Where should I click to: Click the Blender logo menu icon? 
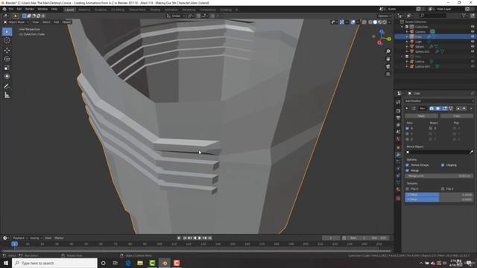point(4,9)
